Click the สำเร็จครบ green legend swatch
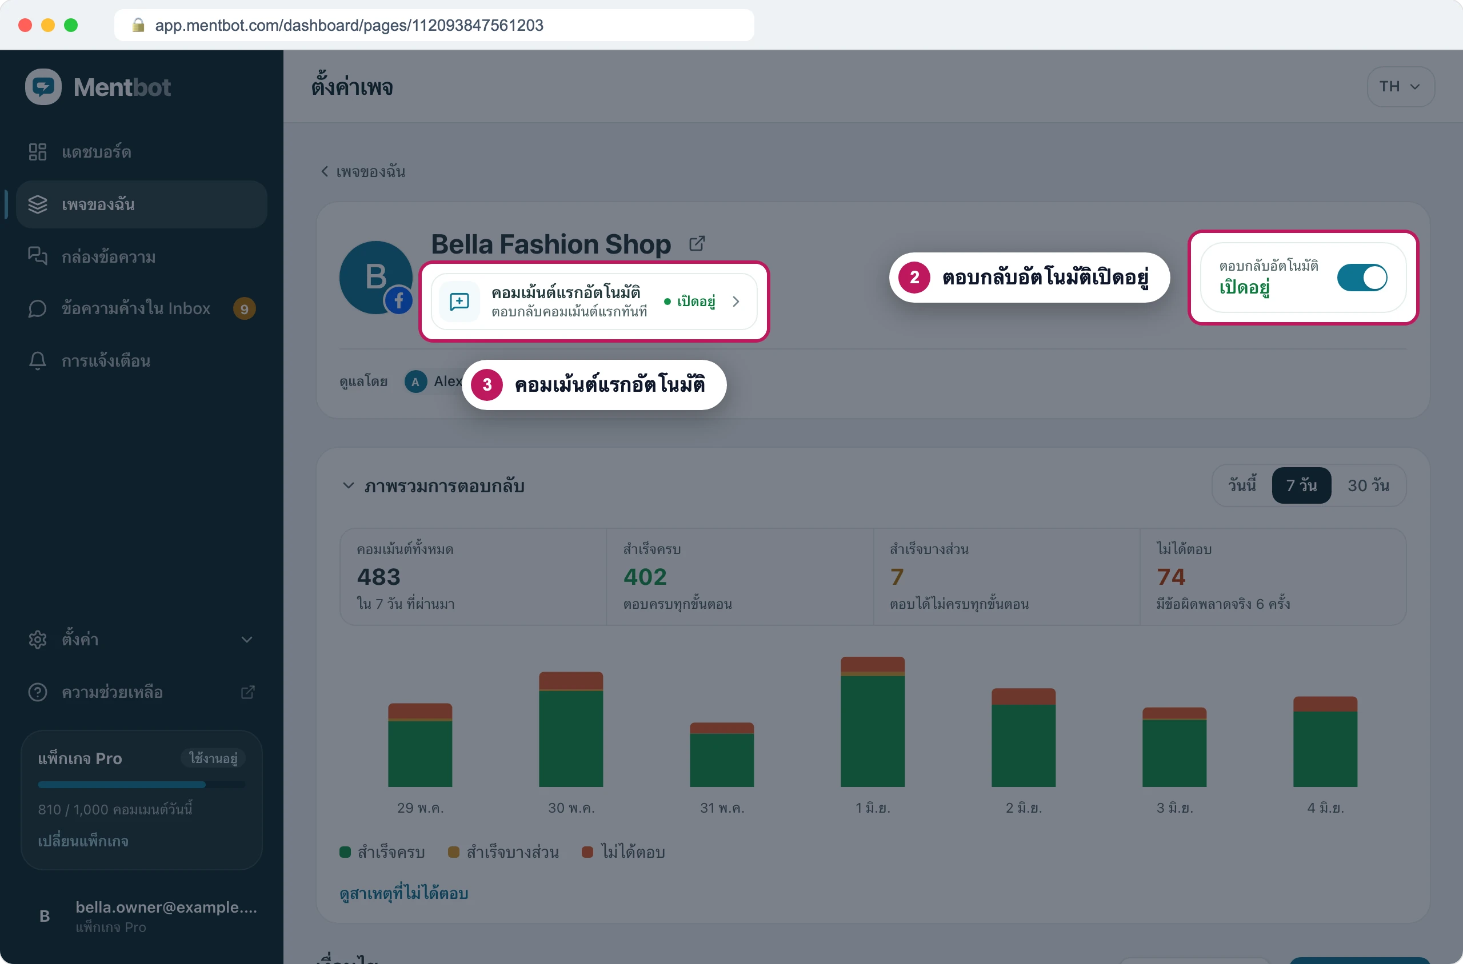Image resolution: width=1463 pixels, height=964 pixels. (x=345, y=852)
